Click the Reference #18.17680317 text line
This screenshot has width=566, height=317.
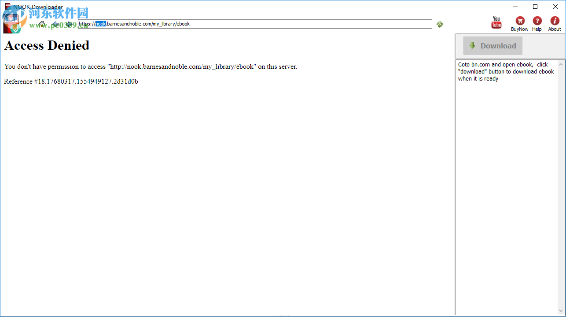71,81
